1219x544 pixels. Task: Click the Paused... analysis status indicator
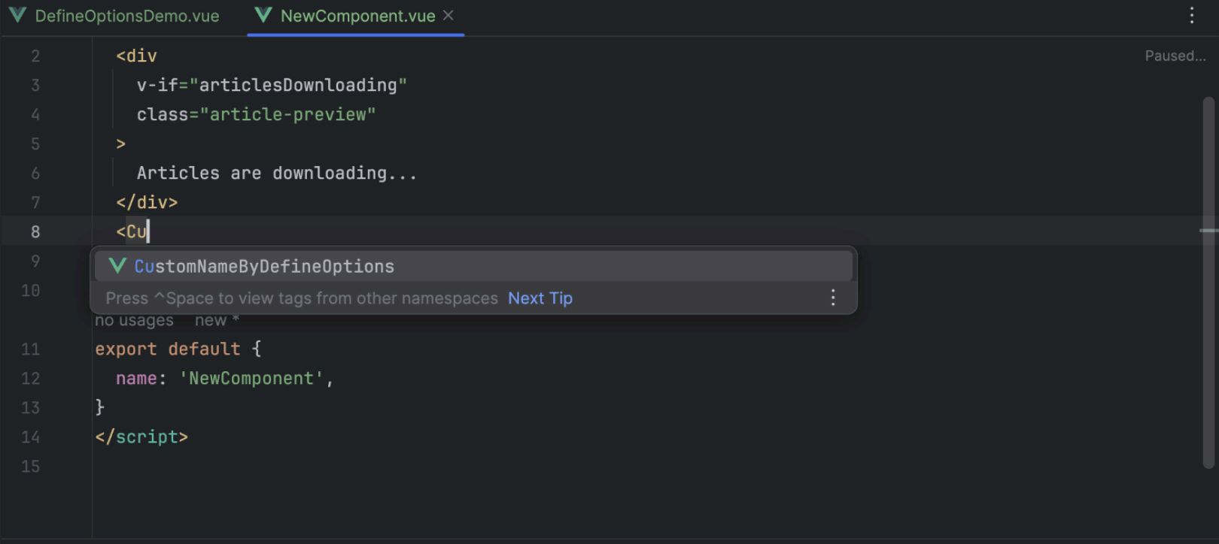click(1175, 56)
